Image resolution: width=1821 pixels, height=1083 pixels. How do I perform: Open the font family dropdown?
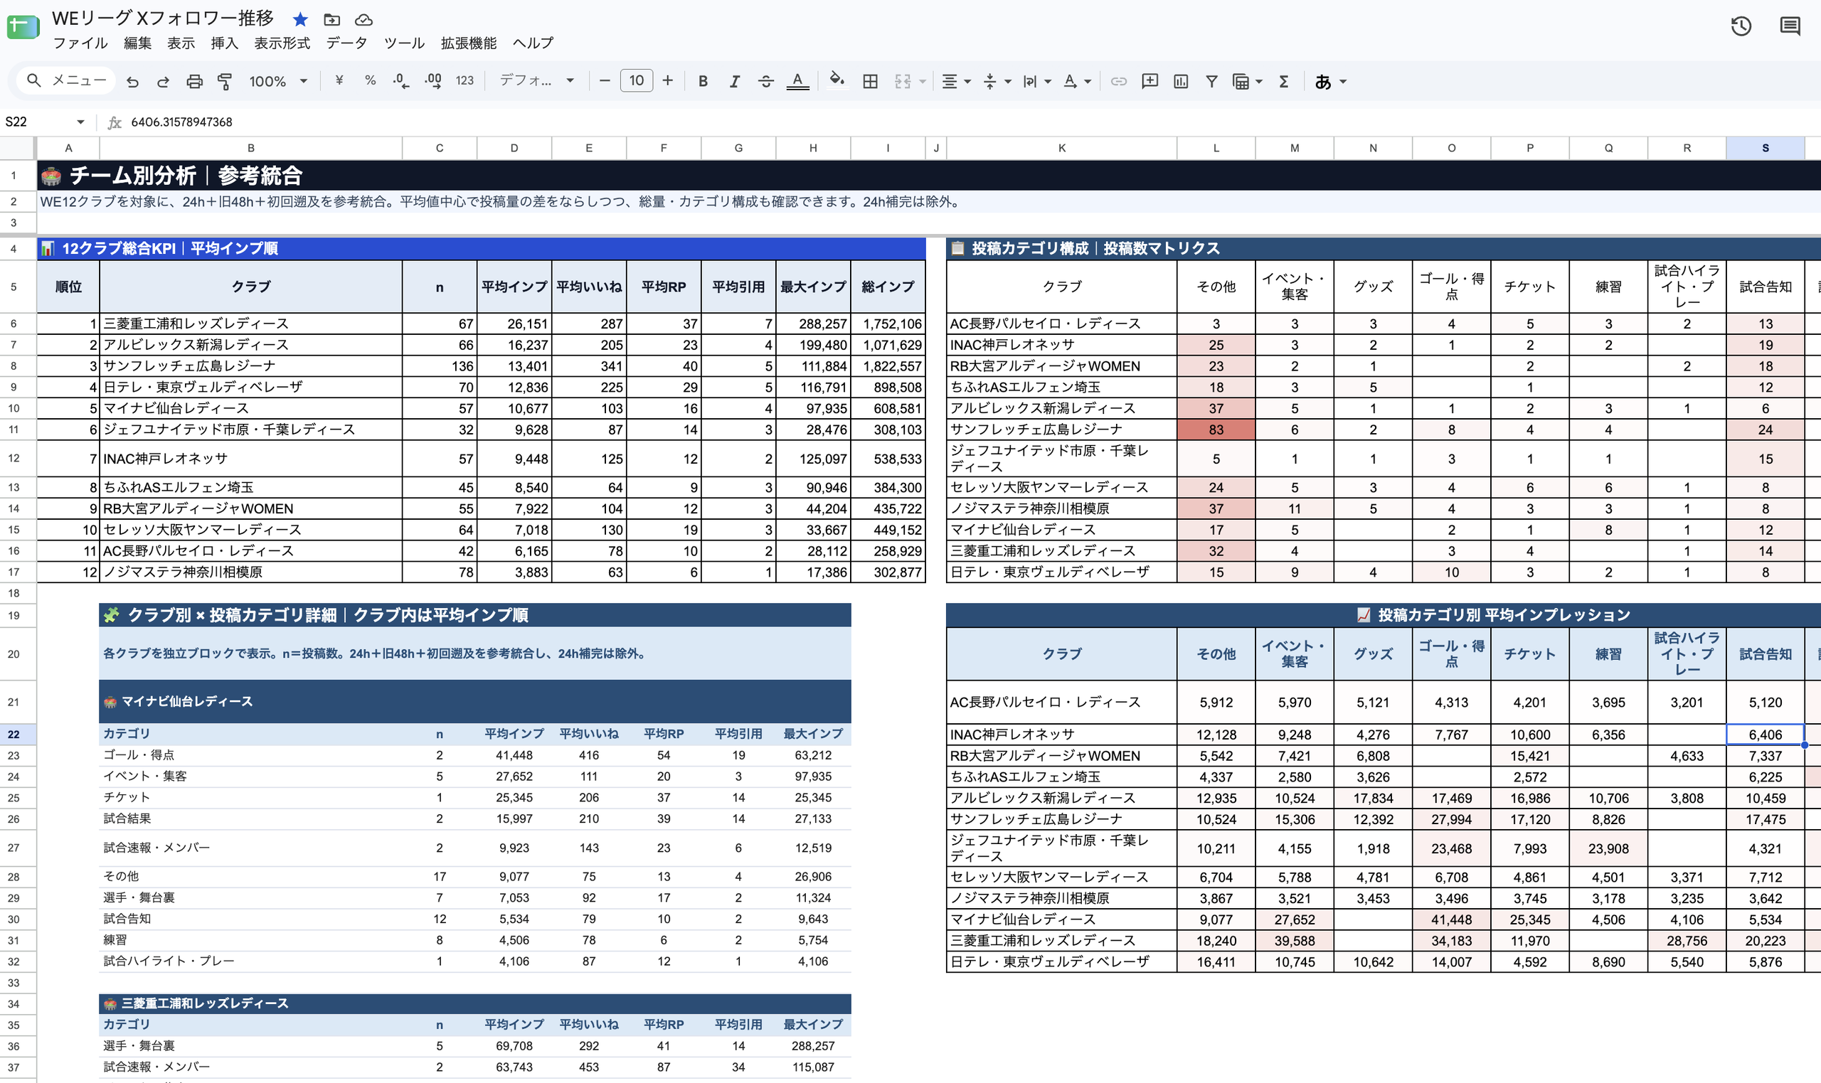point(536,81)
